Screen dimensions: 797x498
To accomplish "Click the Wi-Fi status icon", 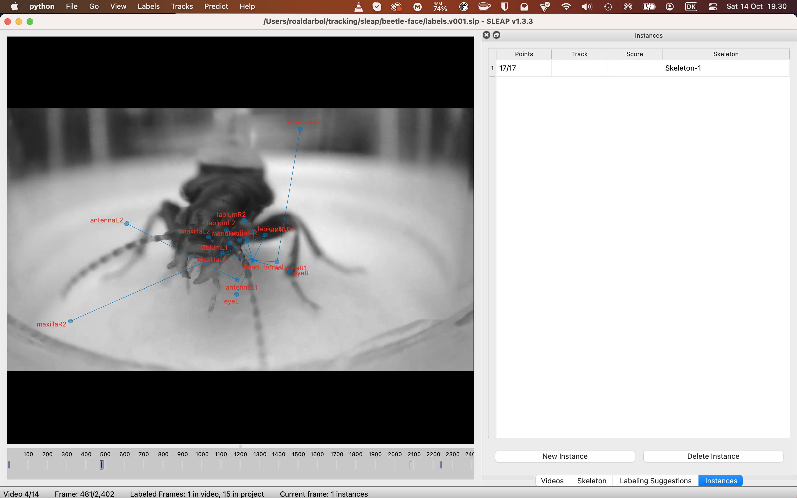I will 566,7.
